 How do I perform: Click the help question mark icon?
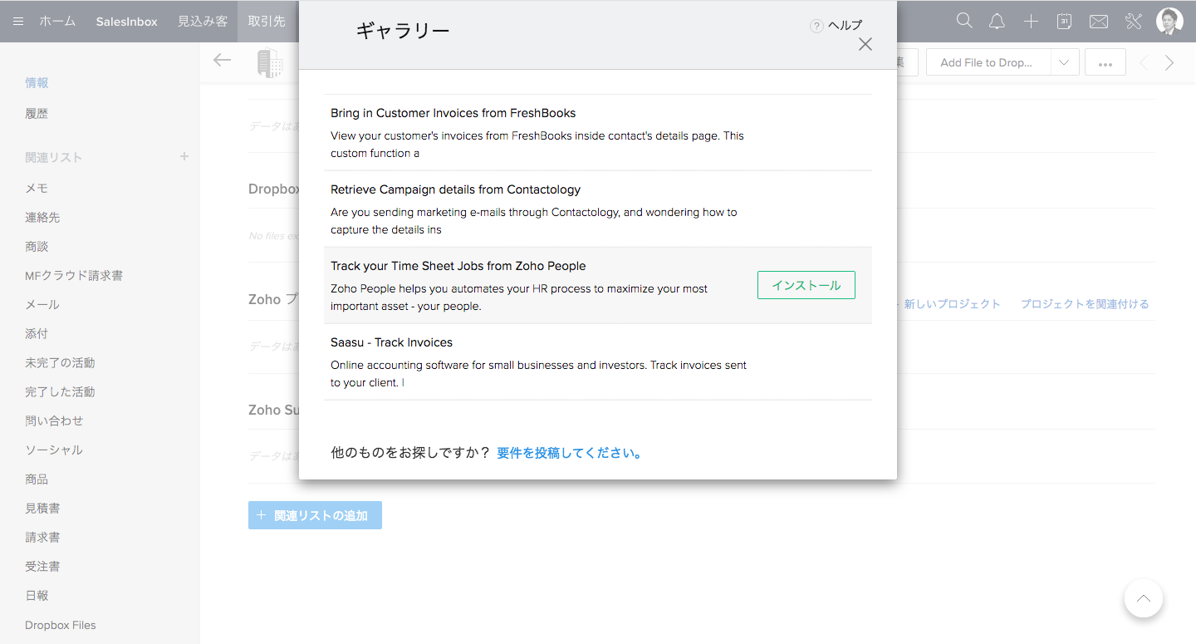click(x=816, y=26)
